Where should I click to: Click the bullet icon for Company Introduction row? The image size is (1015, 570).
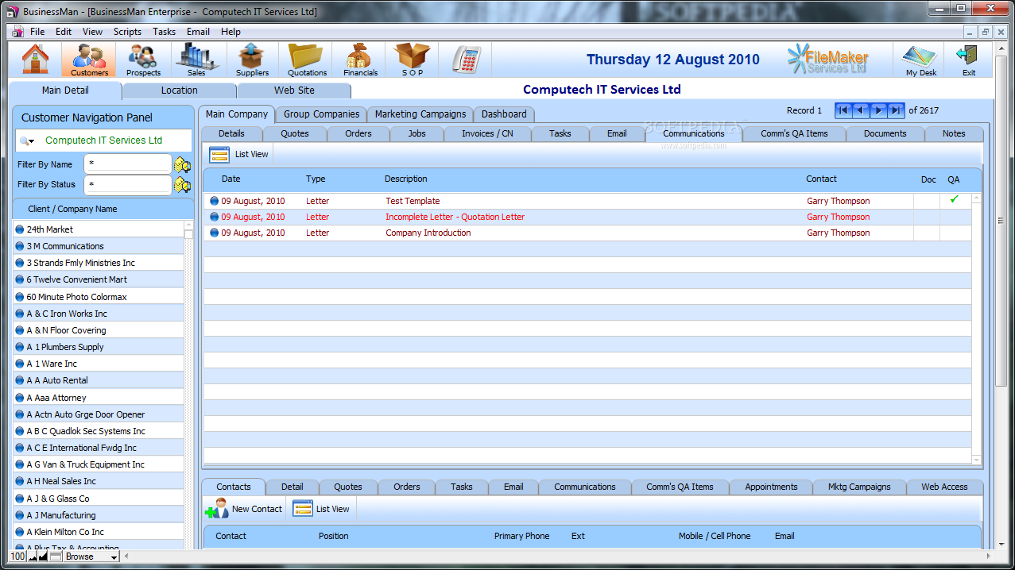pyautogui.click(x=214, y=233)
